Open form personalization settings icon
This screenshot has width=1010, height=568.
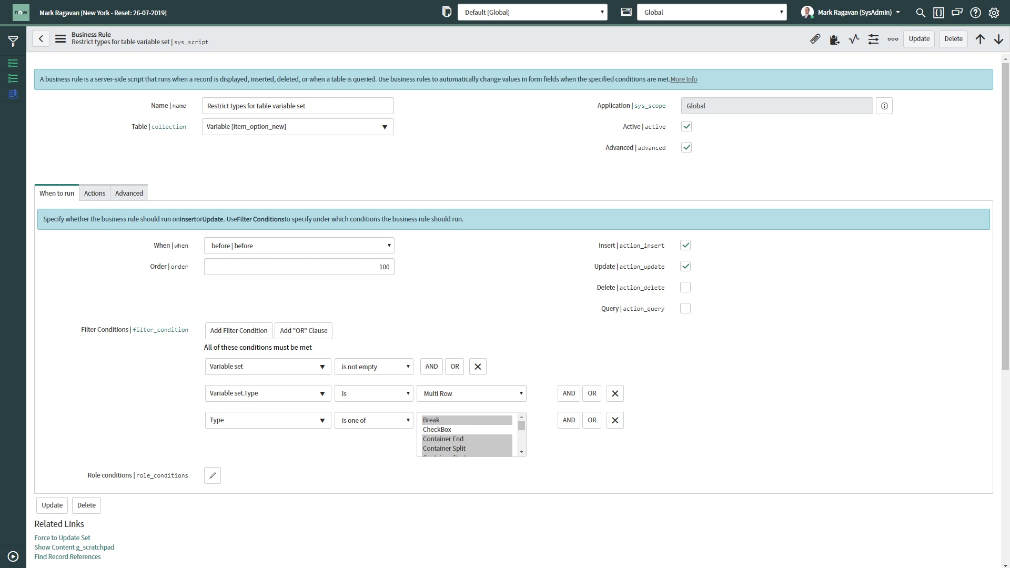(x=874, y=39)
